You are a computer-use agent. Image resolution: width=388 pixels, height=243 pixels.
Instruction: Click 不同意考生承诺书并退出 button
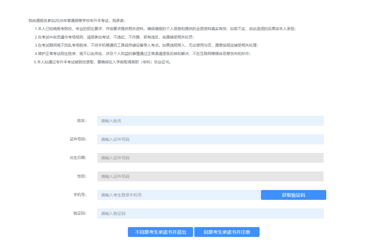161,232
